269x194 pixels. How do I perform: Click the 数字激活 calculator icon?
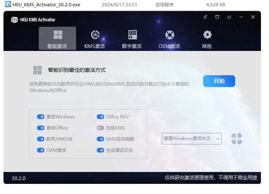(x=132, y=35)
